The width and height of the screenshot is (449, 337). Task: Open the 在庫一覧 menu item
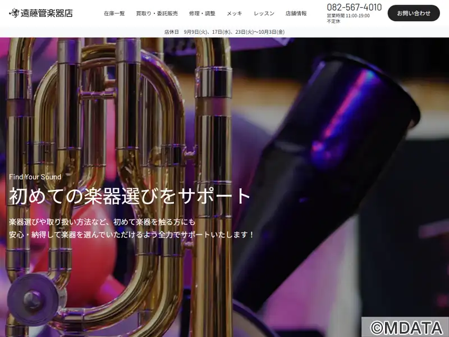114,13
